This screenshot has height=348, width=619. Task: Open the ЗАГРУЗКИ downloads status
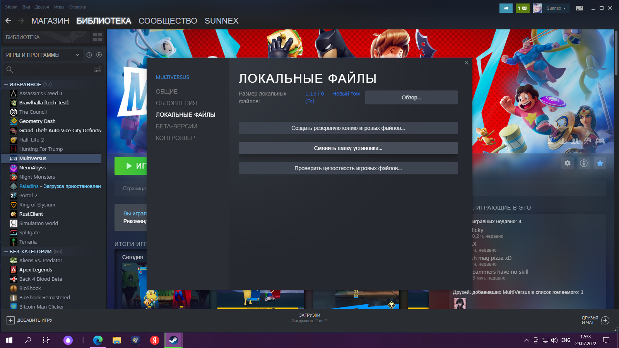pos(309,318)
